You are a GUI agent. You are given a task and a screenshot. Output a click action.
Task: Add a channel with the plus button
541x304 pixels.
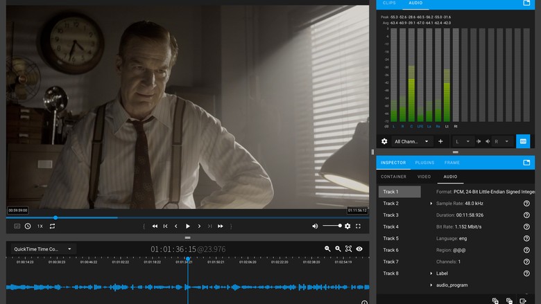click(440, 141)
